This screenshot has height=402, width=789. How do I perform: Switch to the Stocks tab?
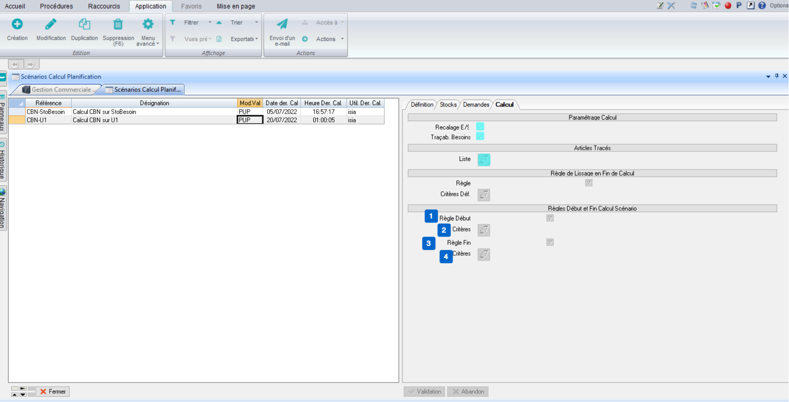point(448,105)
